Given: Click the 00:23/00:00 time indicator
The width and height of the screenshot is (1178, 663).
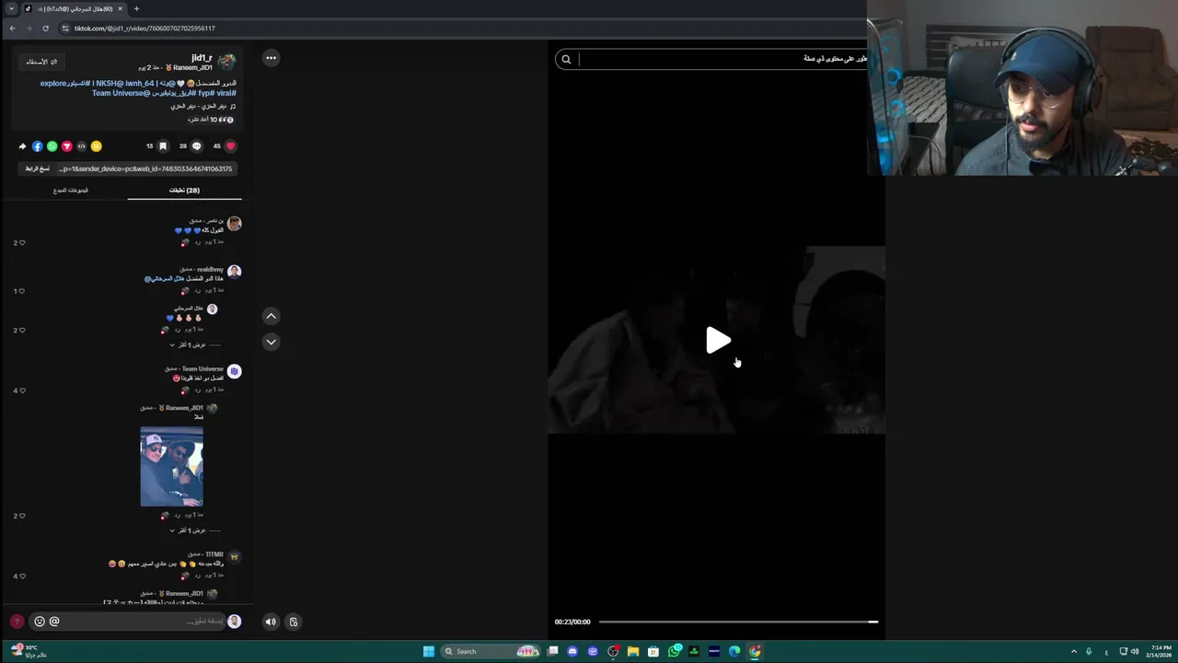Looking at the screenshot, I should pos(572,622).
